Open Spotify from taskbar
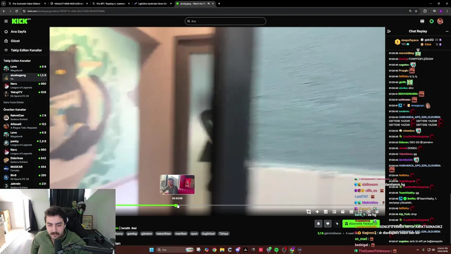451x254 pixels. tap(276, 250)
